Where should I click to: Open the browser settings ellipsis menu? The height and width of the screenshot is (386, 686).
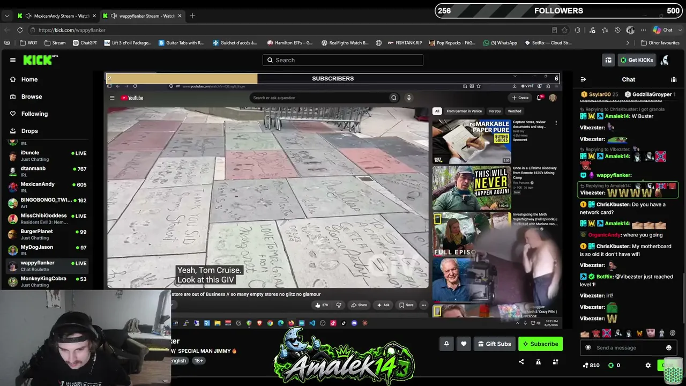(643, 30)
